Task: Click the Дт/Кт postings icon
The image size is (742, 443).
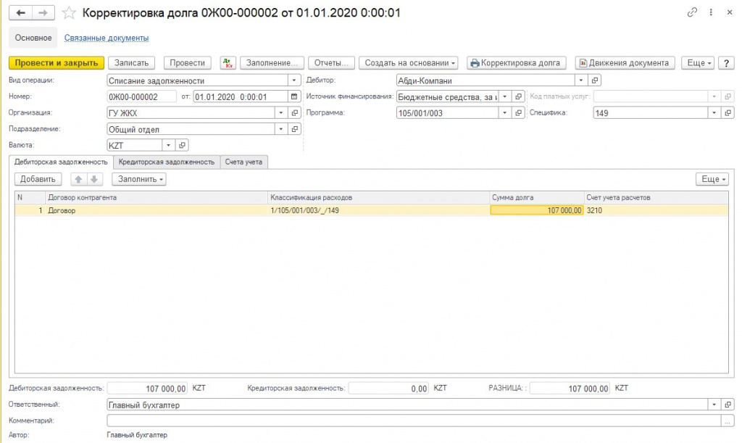Action: click(228, 63)
